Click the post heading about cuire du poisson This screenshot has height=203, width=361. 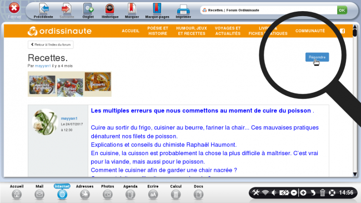[x=202, y=111]
